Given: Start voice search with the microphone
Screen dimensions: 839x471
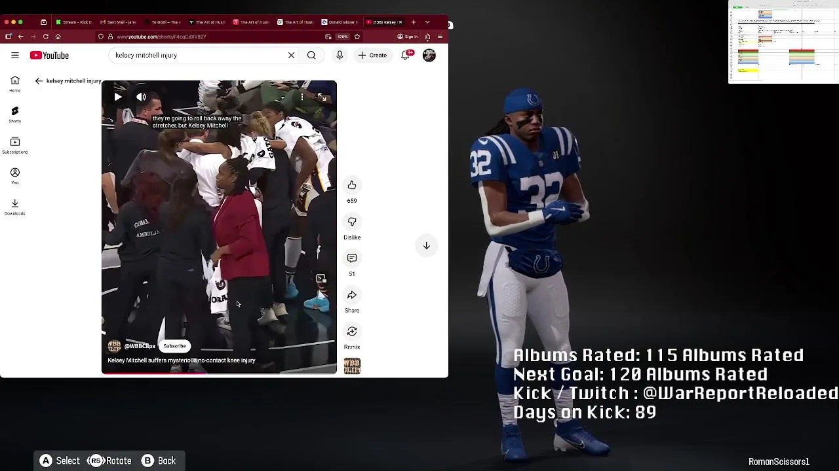Looking at the screenshot, I should [x=340, y=56].
